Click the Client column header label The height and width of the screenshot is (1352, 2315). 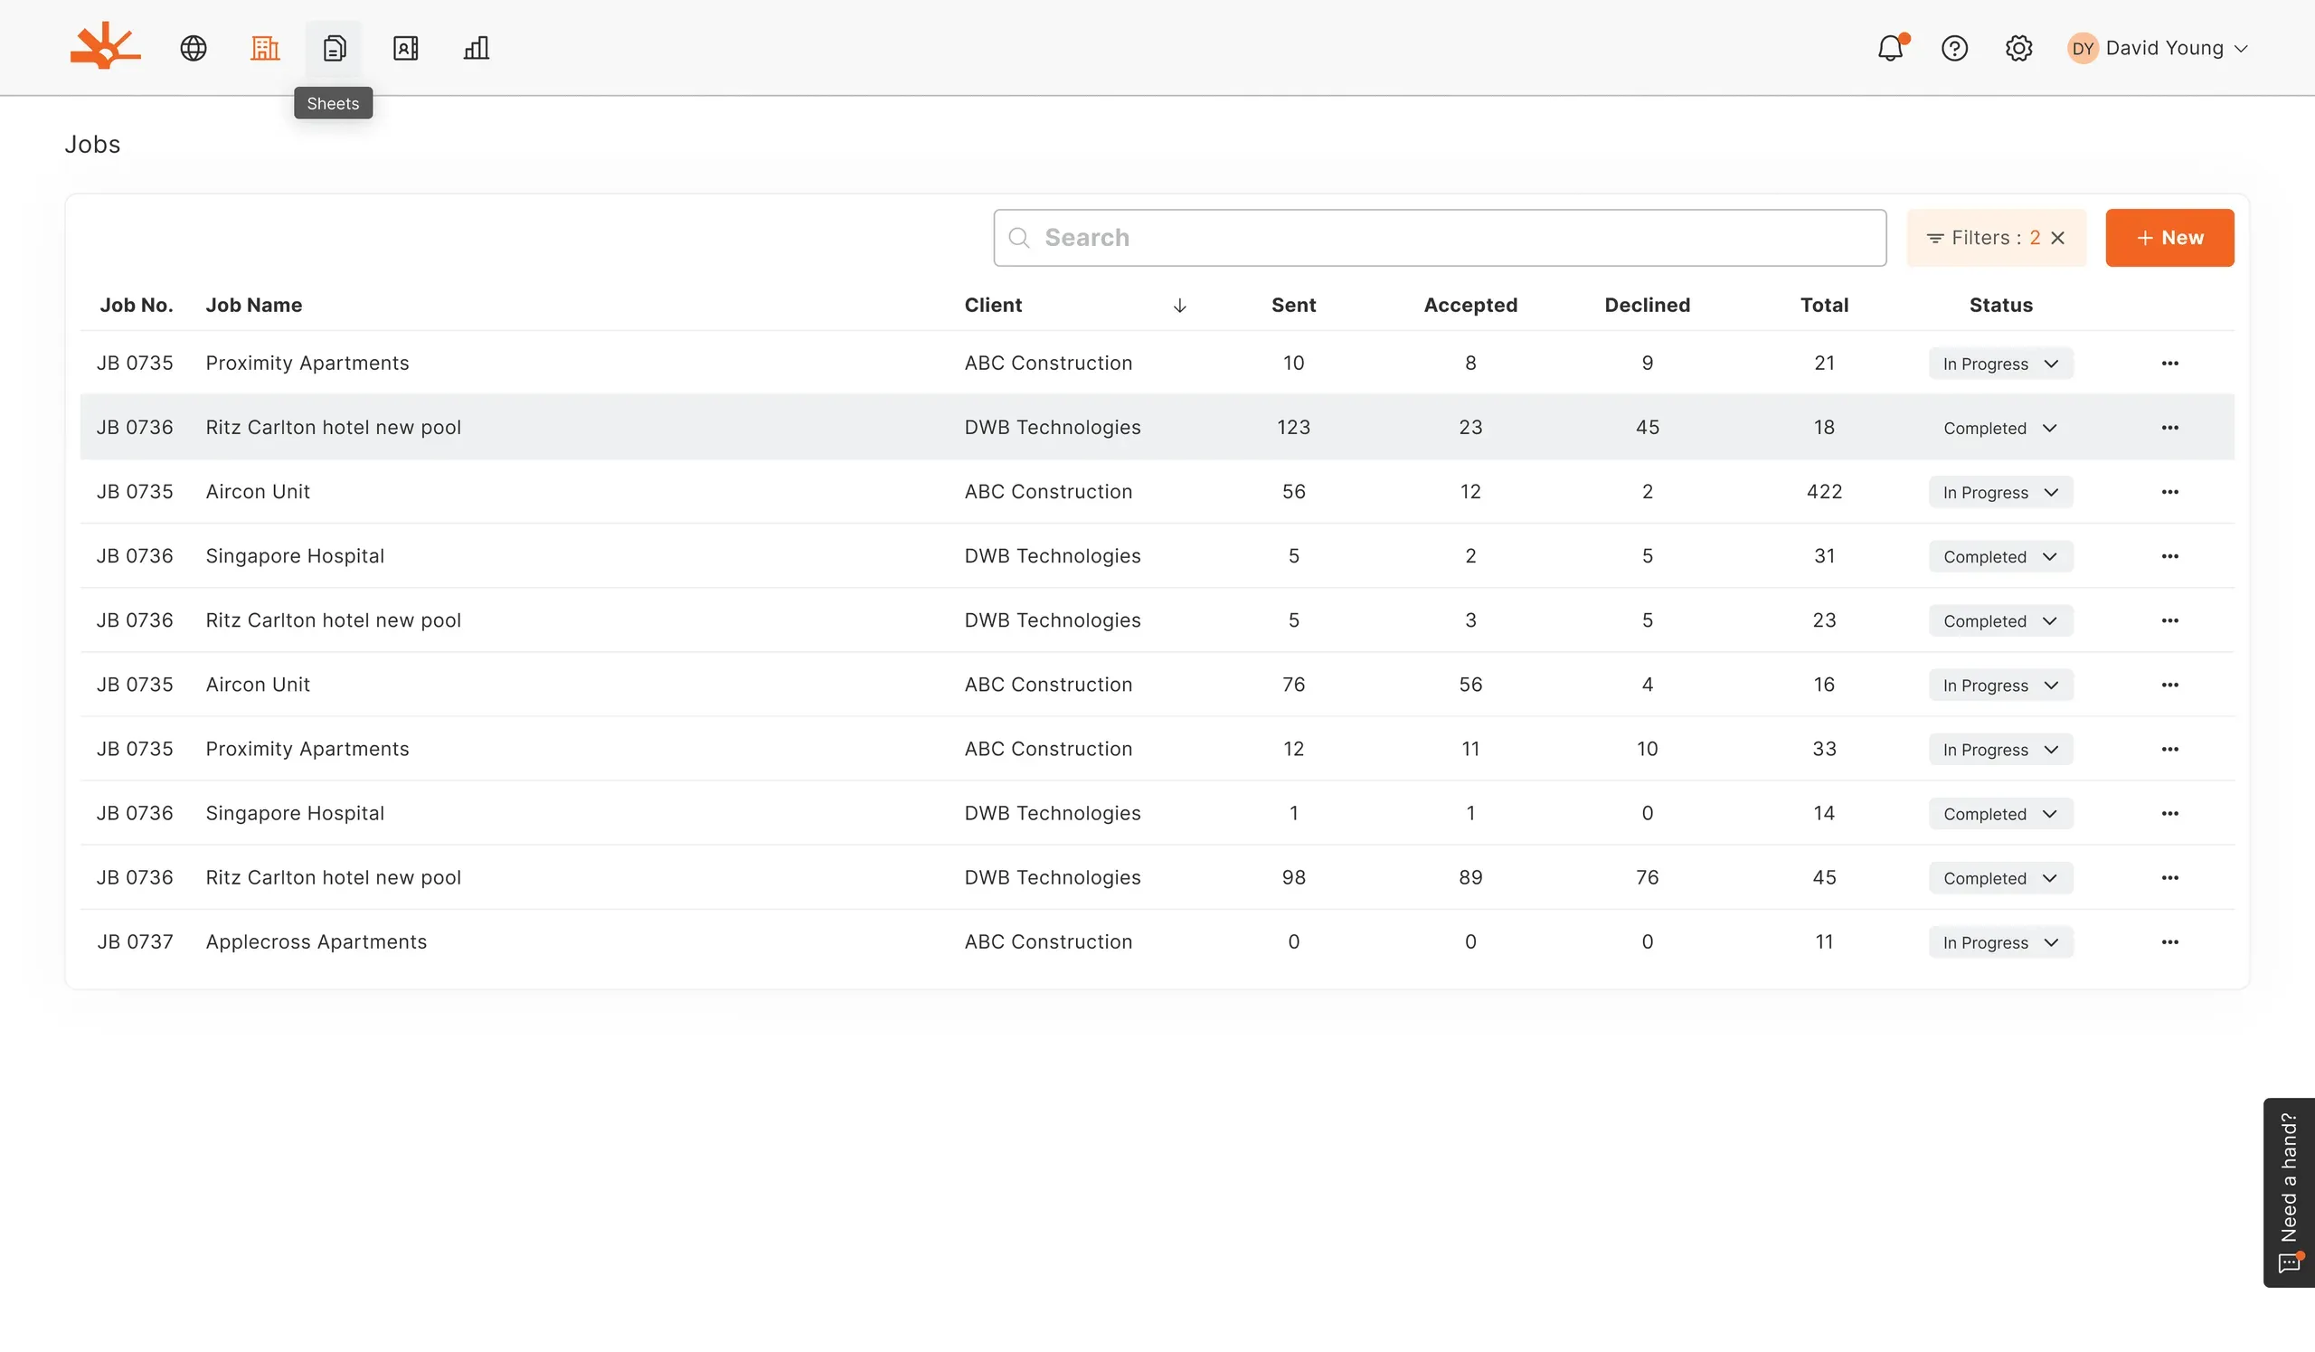993,305
